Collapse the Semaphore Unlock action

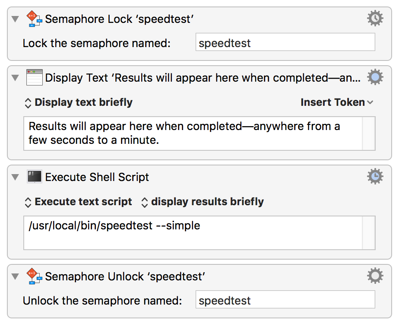15,276
